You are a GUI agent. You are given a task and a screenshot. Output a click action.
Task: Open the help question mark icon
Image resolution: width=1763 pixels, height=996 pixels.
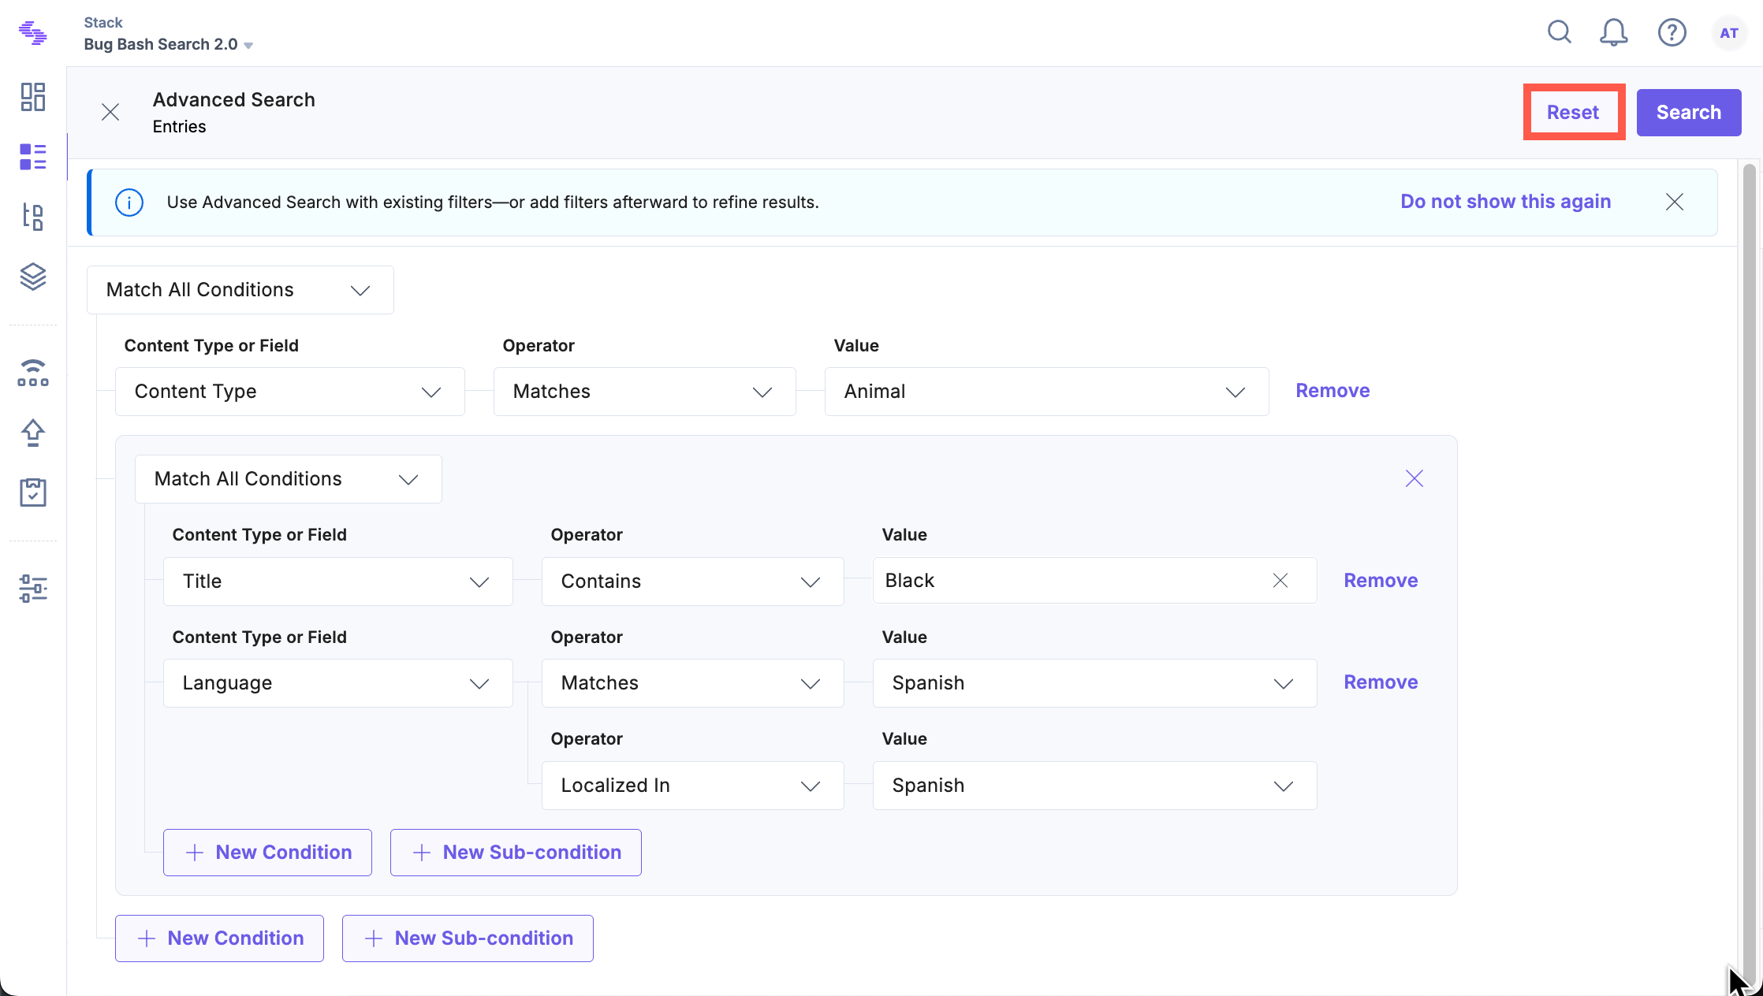tap(1672, 32)
